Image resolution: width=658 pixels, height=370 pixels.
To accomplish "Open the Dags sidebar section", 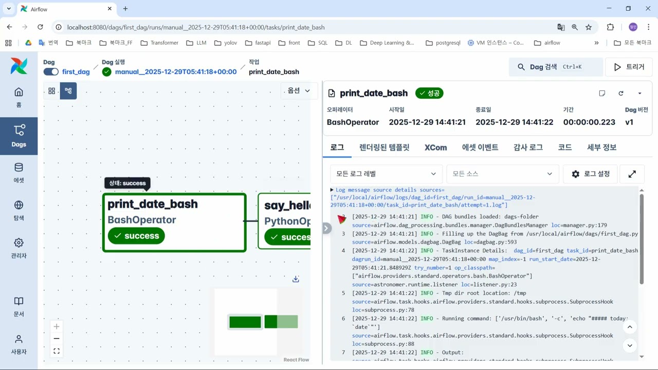I will (x=19, y=136).
